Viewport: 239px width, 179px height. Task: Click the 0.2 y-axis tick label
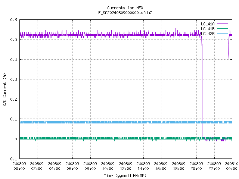point(13,99)
